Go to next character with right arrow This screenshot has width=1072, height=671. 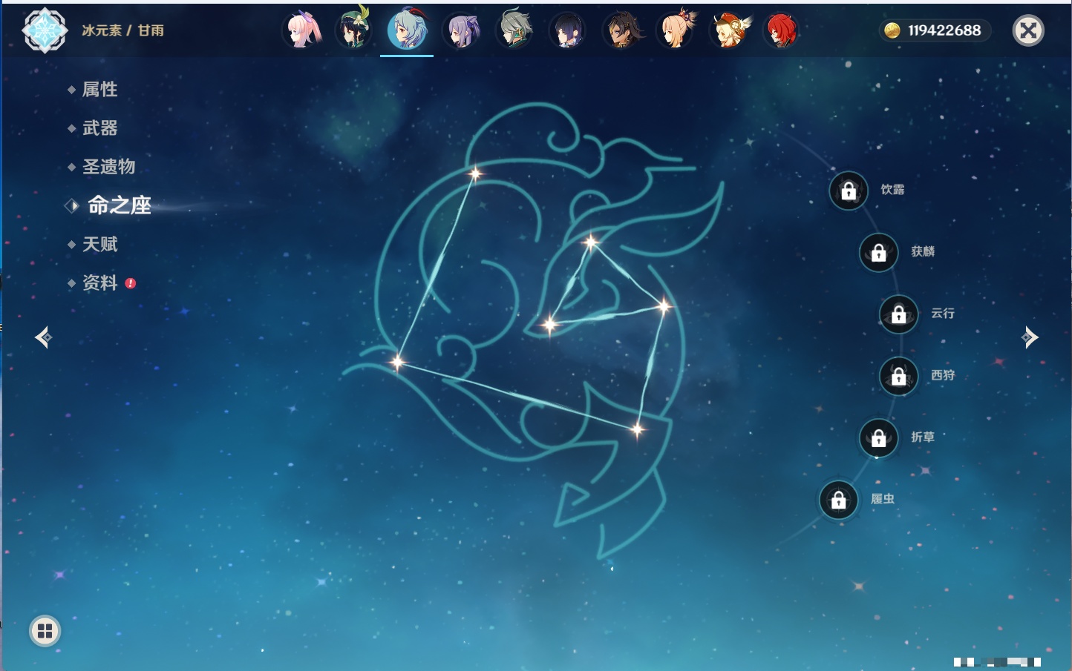[x=1030, y=337]
